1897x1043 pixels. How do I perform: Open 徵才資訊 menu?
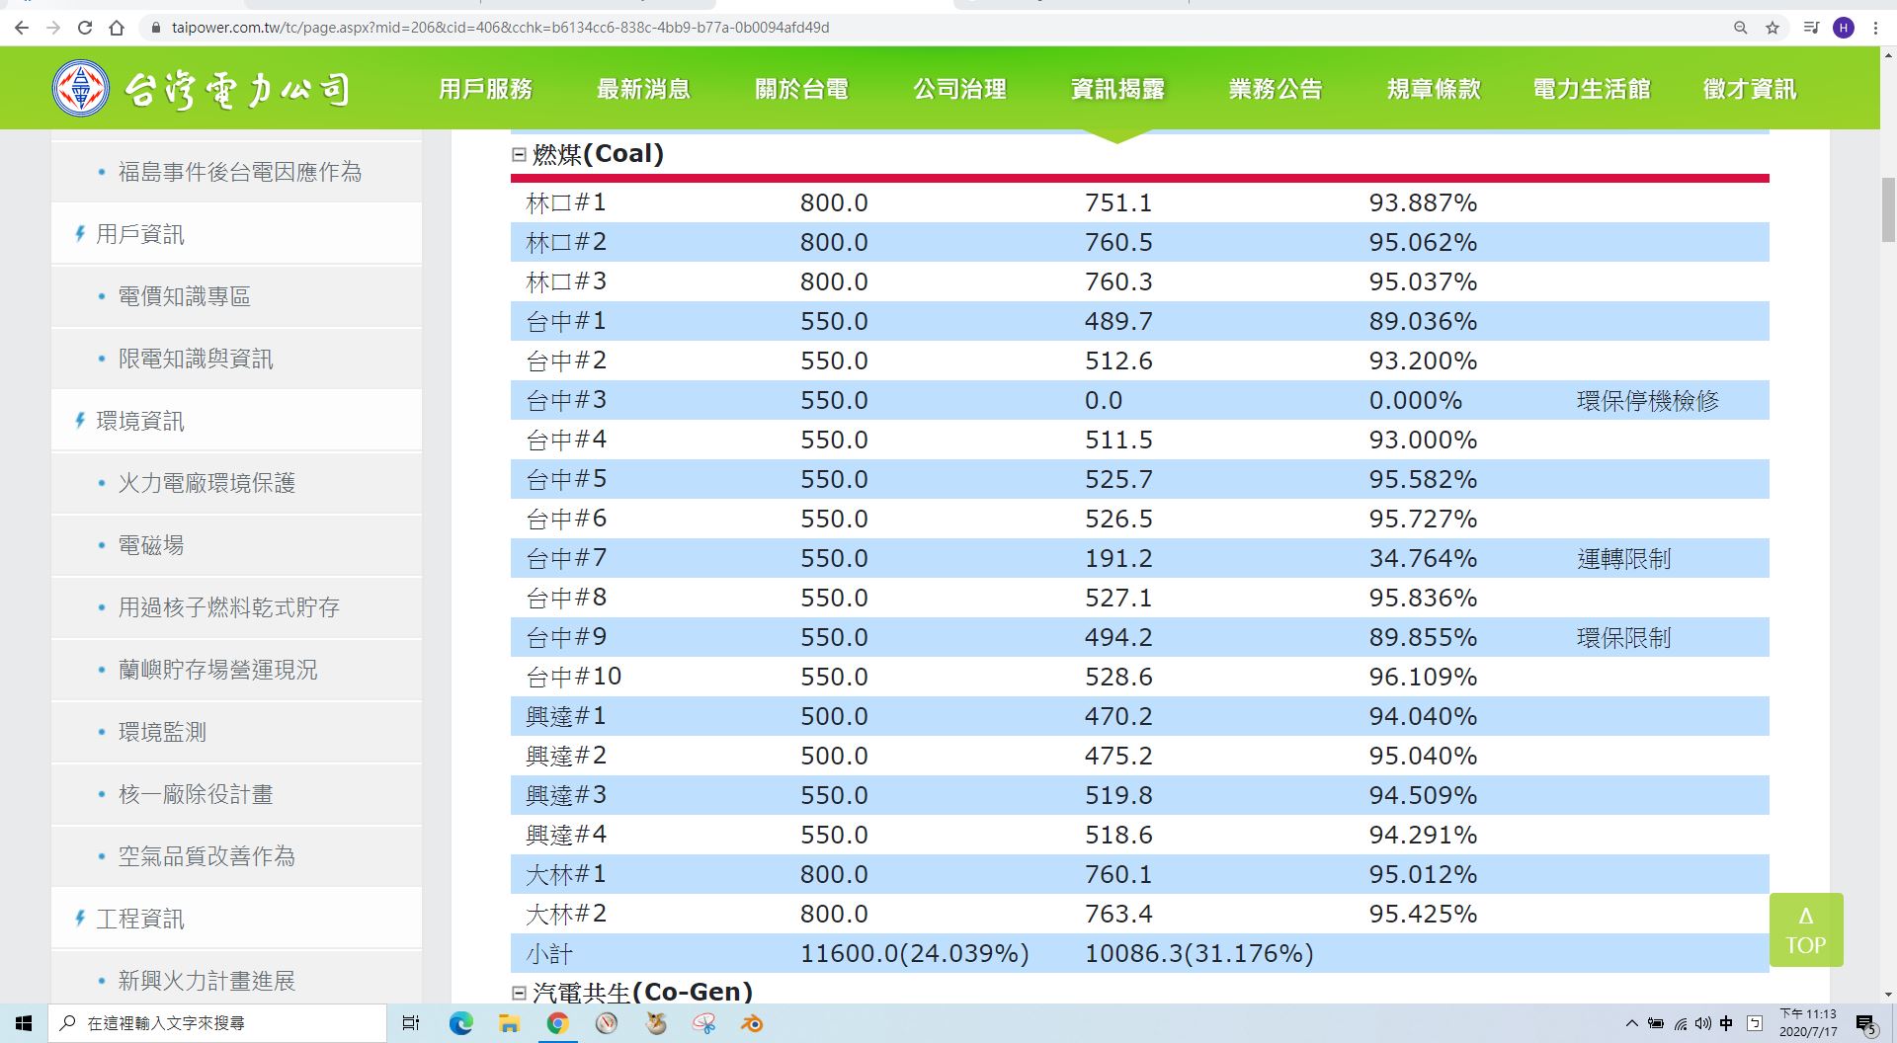(1750, 89)
